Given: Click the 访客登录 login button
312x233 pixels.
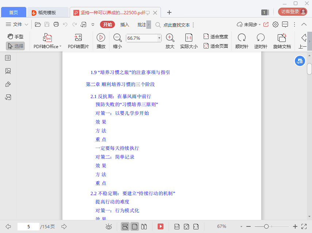Looking at the screenshot, I should click(x=293, y=12).
